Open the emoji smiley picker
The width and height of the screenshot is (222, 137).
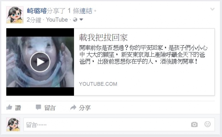pos(208,124)
